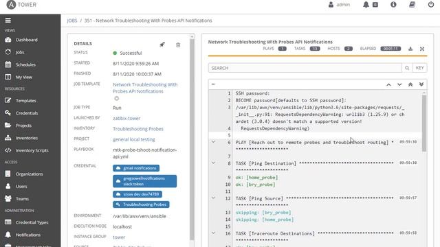Delete the job with the trash icon
440x247 pixels.
click(x=178, y=45)
